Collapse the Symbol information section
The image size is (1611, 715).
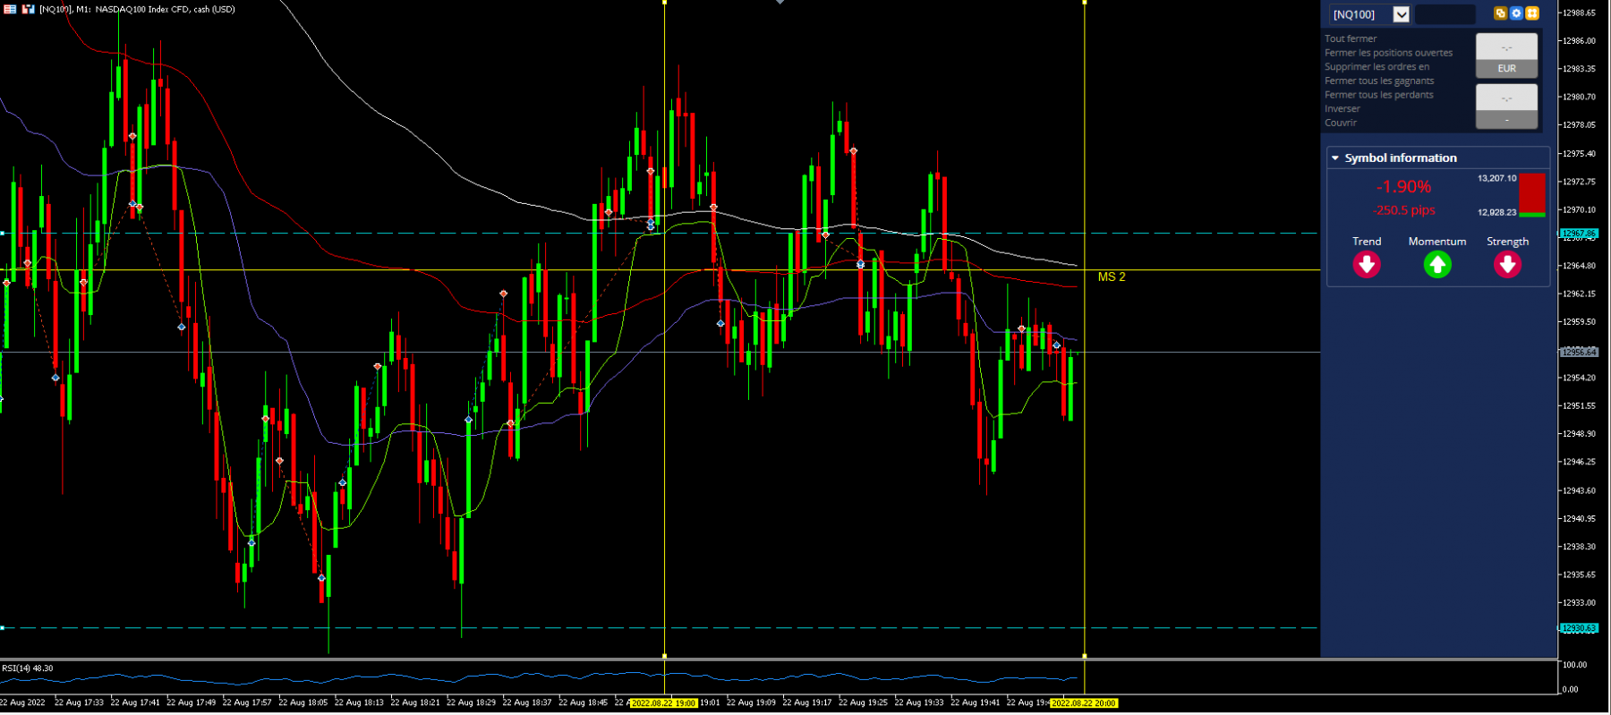point(1335,158)
